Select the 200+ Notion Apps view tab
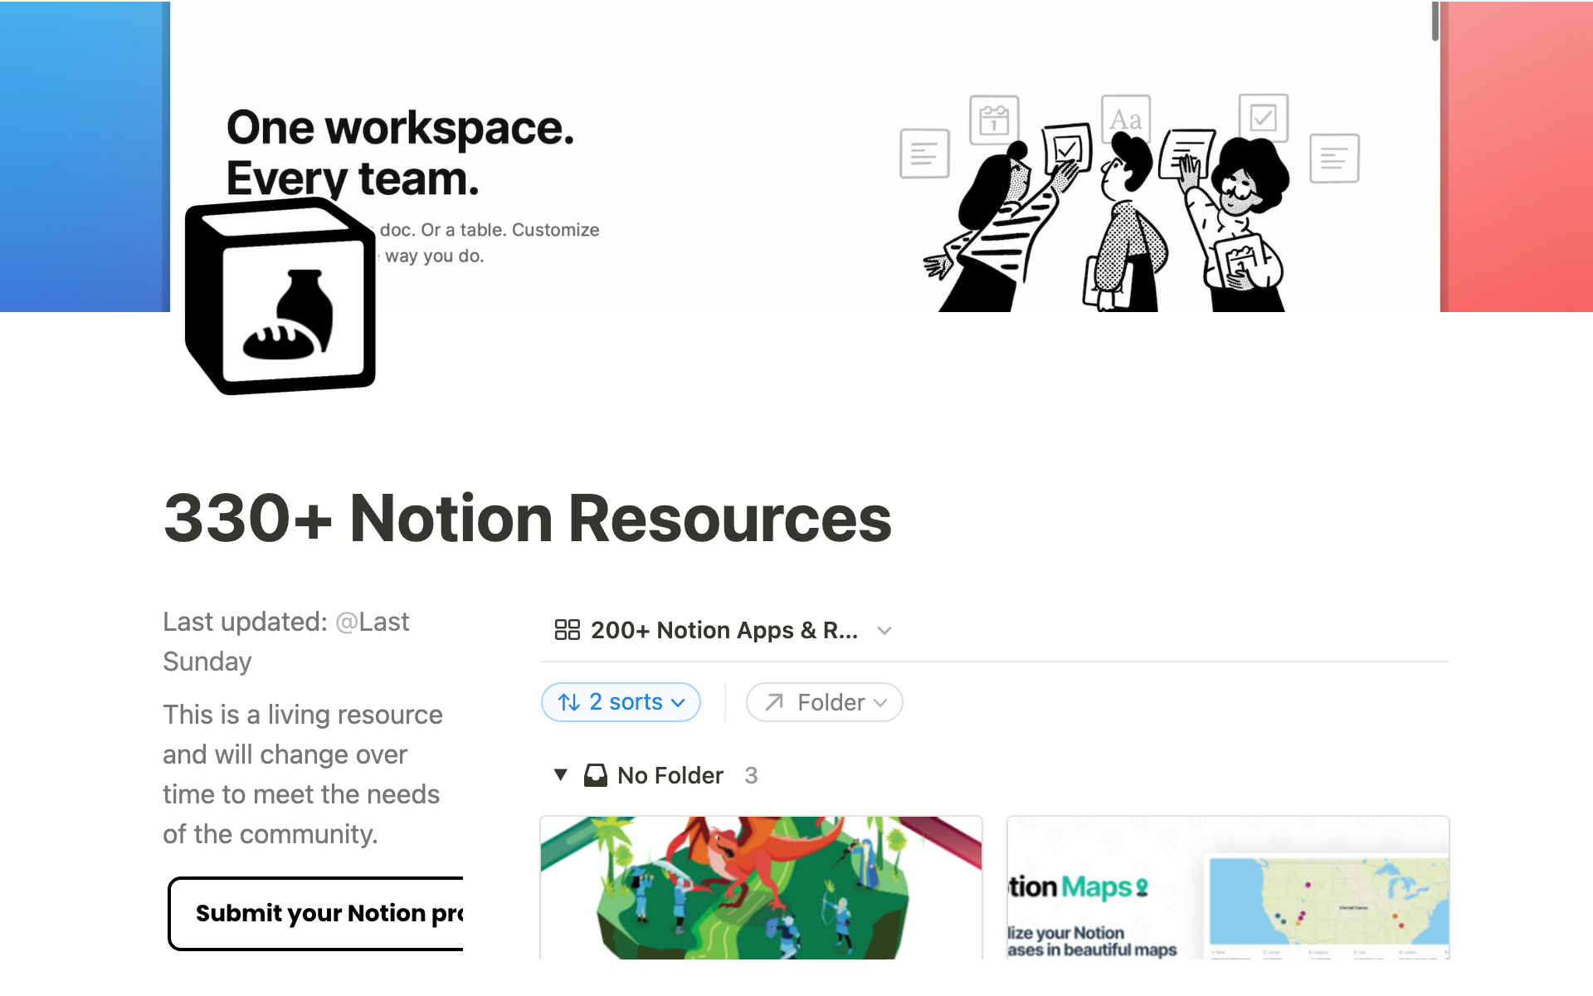1593x996 pixels. (723, 630)
